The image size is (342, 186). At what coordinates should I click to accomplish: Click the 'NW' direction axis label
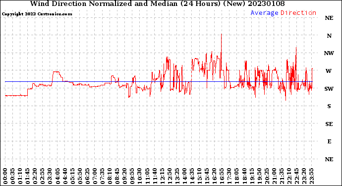pos(329,53)
